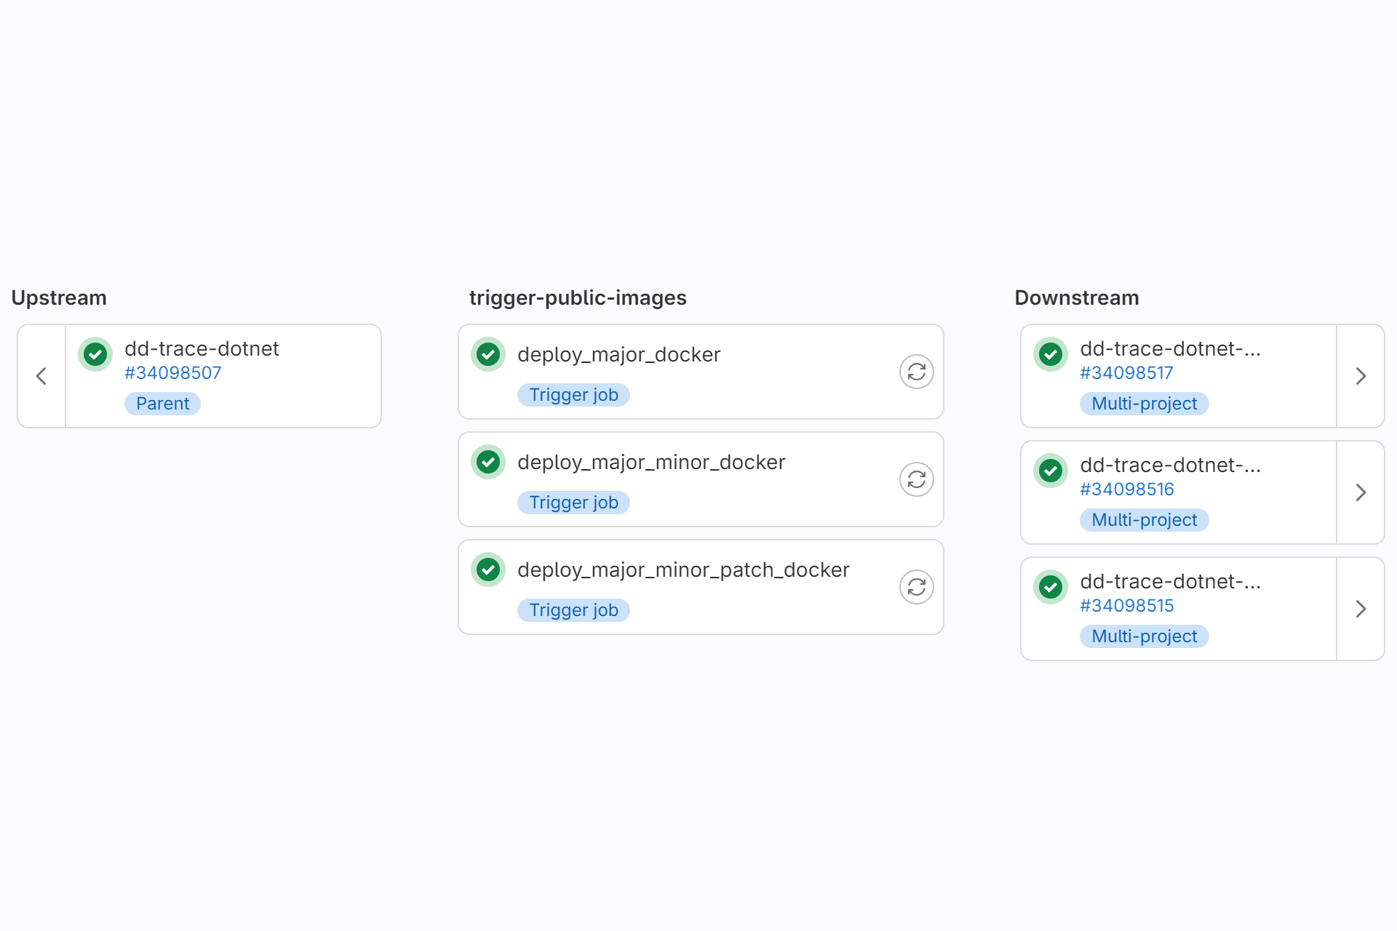
Task: Click the green check icon on dd-trace-dotnet parent
Action: pos(95,354)
